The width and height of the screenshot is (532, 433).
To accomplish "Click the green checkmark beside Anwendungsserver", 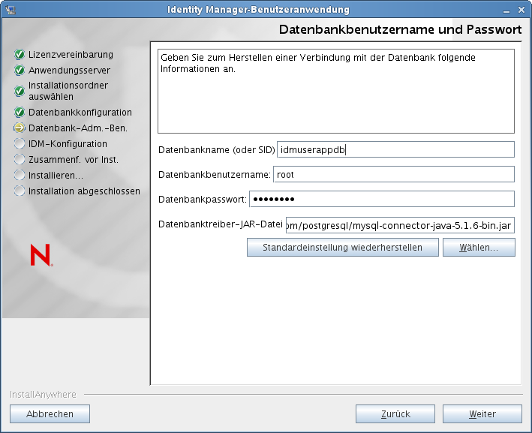I will tap(20, 71).
